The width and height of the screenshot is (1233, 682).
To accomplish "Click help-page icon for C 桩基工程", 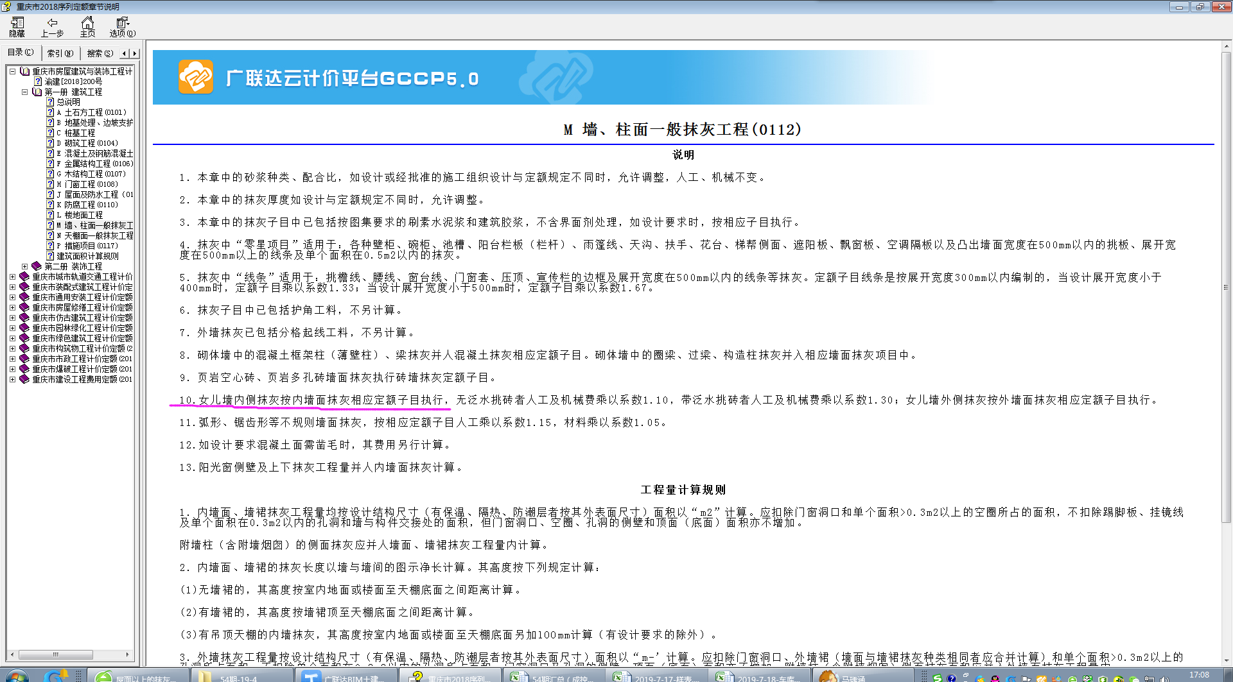I will click(50, 133).
